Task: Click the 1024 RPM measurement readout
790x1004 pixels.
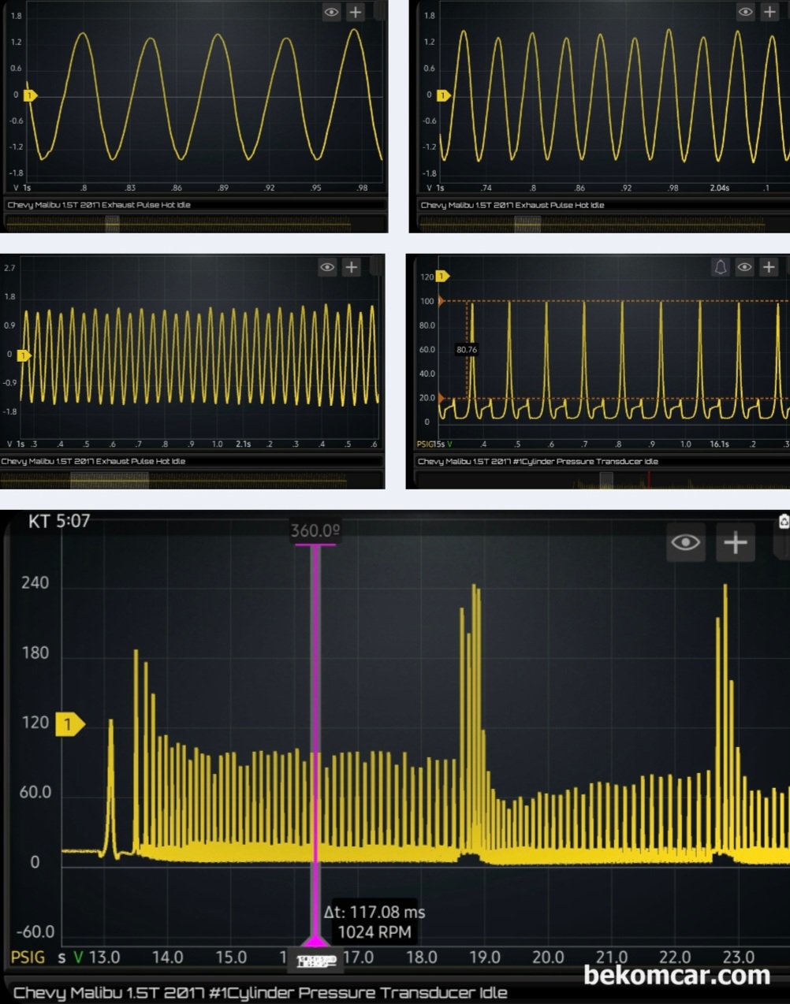Action: click(x=375, y=932)
